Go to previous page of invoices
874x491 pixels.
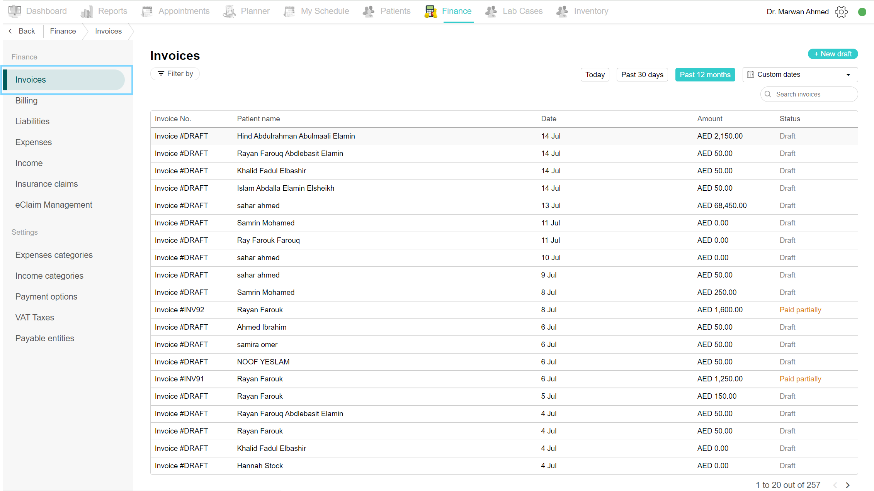click(x=835, y=485)
